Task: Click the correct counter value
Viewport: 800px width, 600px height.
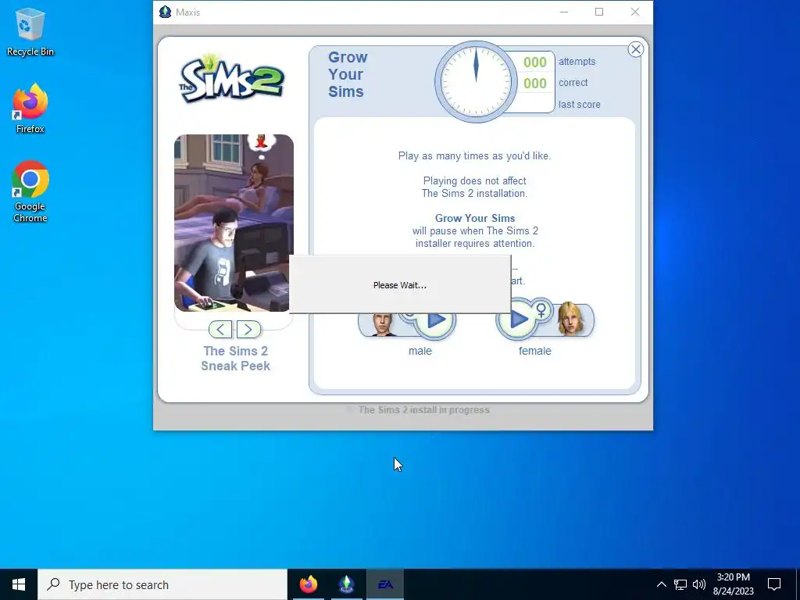Action: (534, 83)
